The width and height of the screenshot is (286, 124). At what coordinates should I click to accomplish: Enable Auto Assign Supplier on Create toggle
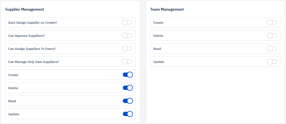tap(127, 23)
